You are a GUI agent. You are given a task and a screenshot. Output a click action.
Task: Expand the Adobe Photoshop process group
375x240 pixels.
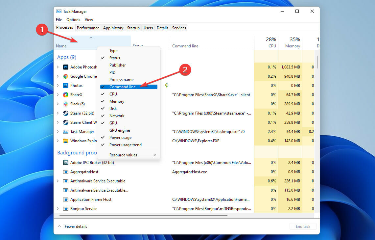tap(58, 67)
